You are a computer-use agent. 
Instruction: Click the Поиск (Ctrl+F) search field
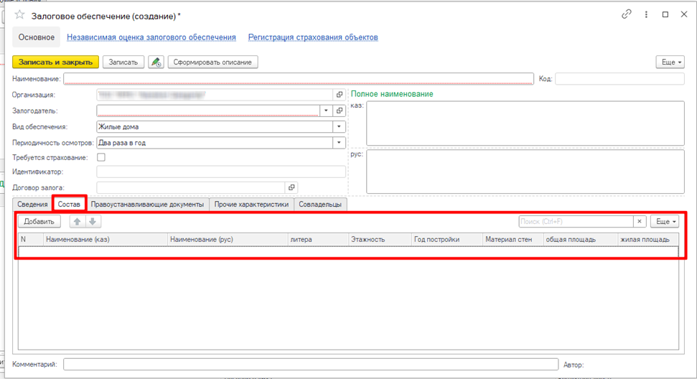coord(576,221)
